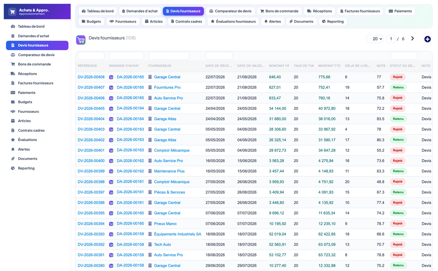Go to the Reporting top tab
The height and width of the screenshot is (271, 438).
(333, 22)
